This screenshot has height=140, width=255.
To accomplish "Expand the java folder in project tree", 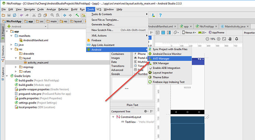I will [11, 45].
